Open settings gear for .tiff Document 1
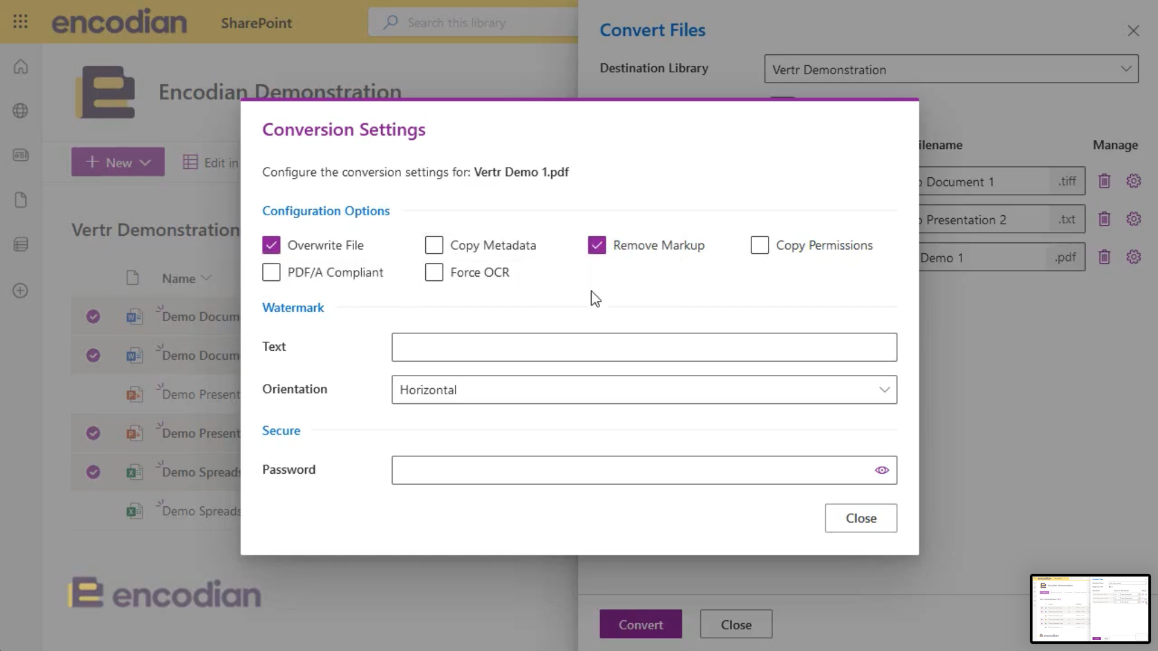1158x651 pixels. coord(1134,181)
